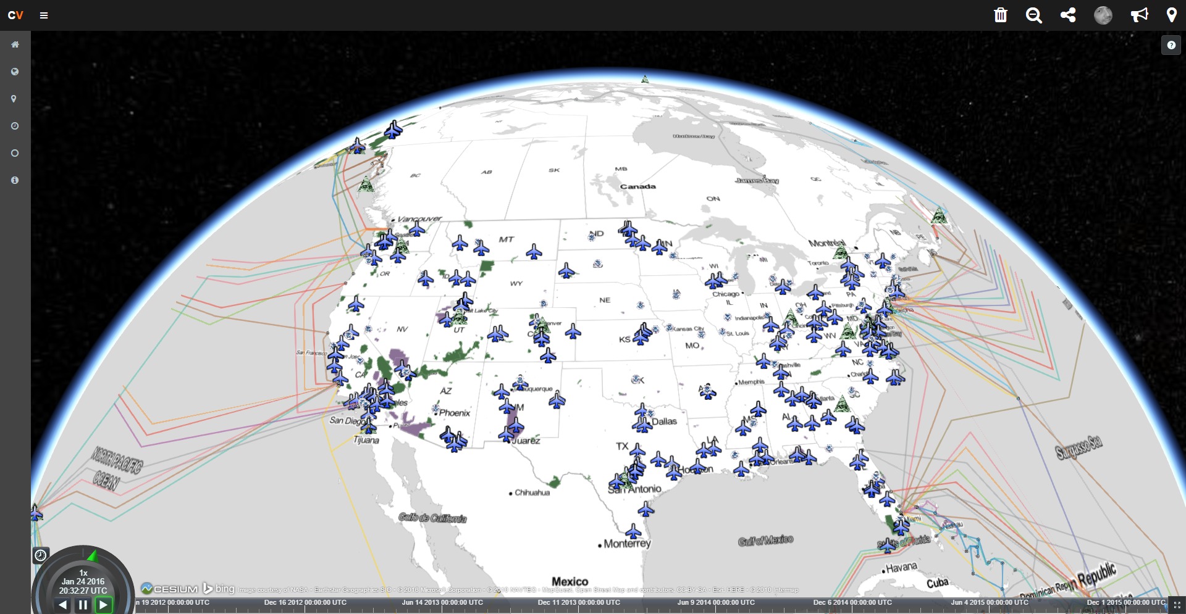The height and width of the screenshot is (614, 1186).
Task: Click the CV logo
Action: tap(15, 15)
